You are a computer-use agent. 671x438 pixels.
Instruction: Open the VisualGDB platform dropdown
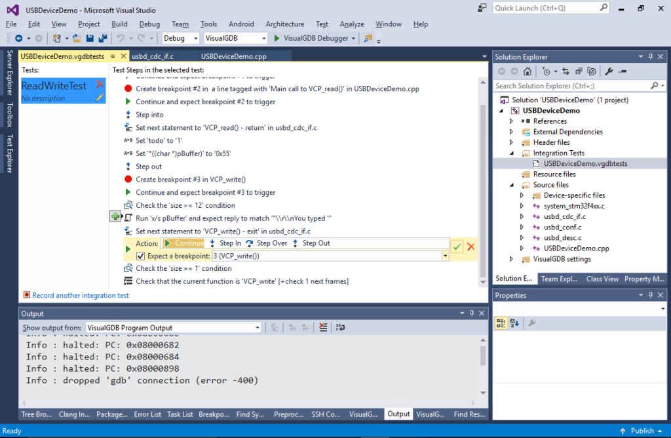(263, 38)
